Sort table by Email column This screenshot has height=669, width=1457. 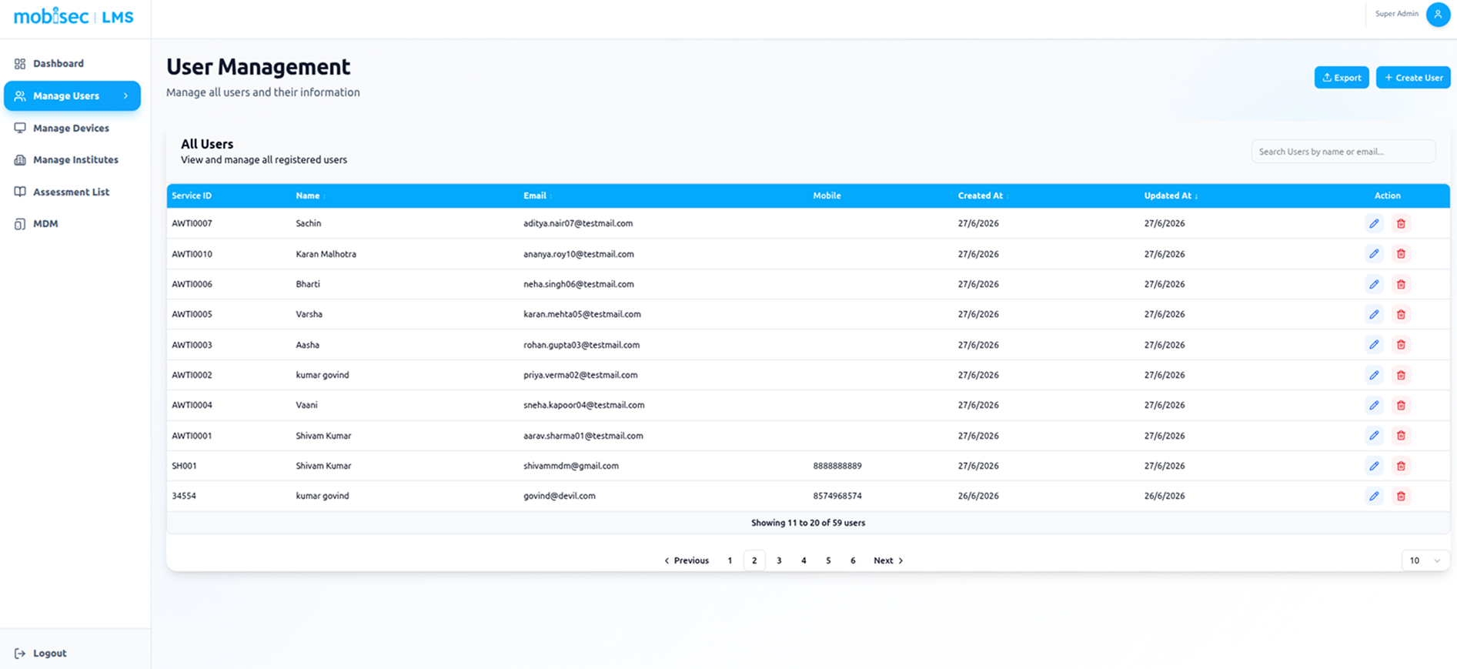(x=538, y=196)
